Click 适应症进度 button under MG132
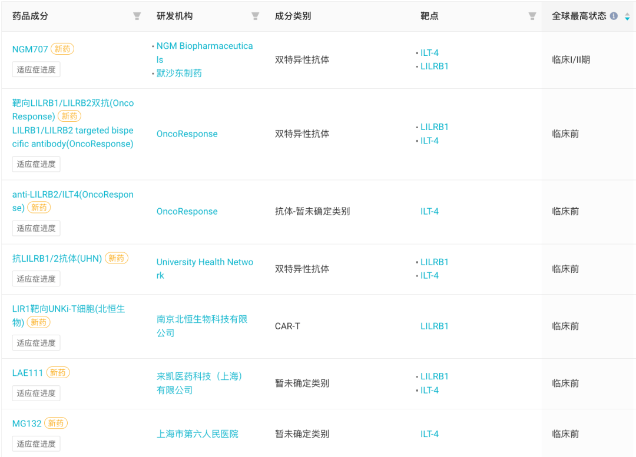Viewport: 636px width, 457px height. 37,443
